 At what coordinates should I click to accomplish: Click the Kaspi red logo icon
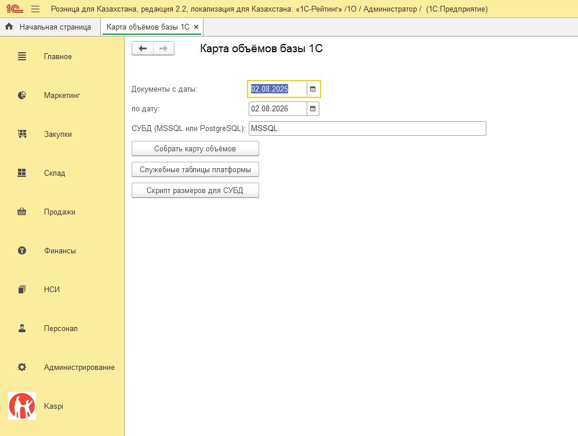pyautogui.click(x=22, y=406)
